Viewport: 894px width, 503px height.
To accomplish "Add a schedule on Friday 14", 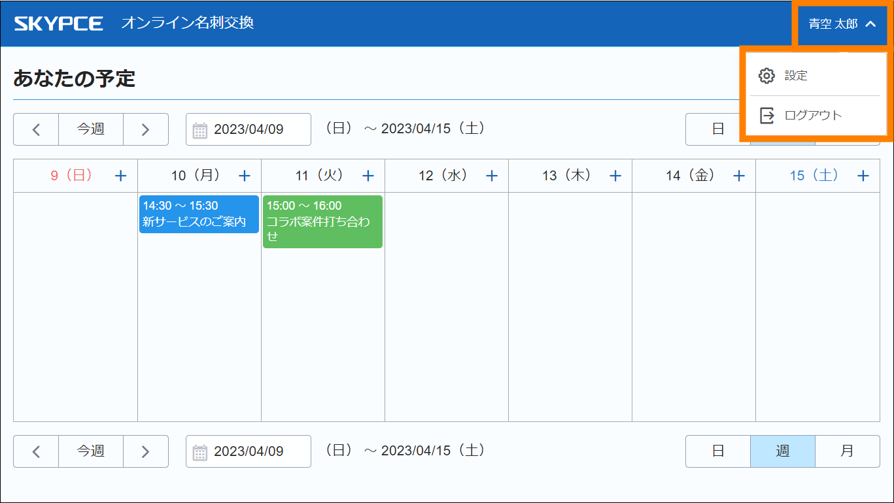I will point(739,176).
